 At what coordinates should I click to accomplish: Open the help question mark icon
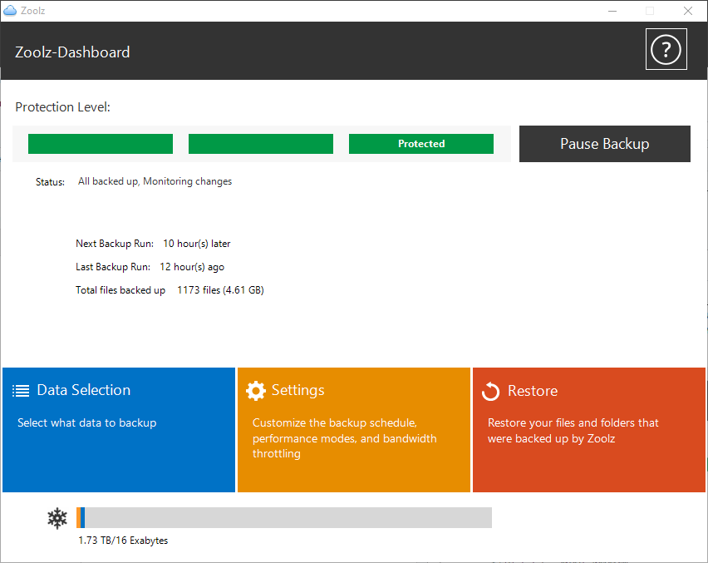coord(666,49)
